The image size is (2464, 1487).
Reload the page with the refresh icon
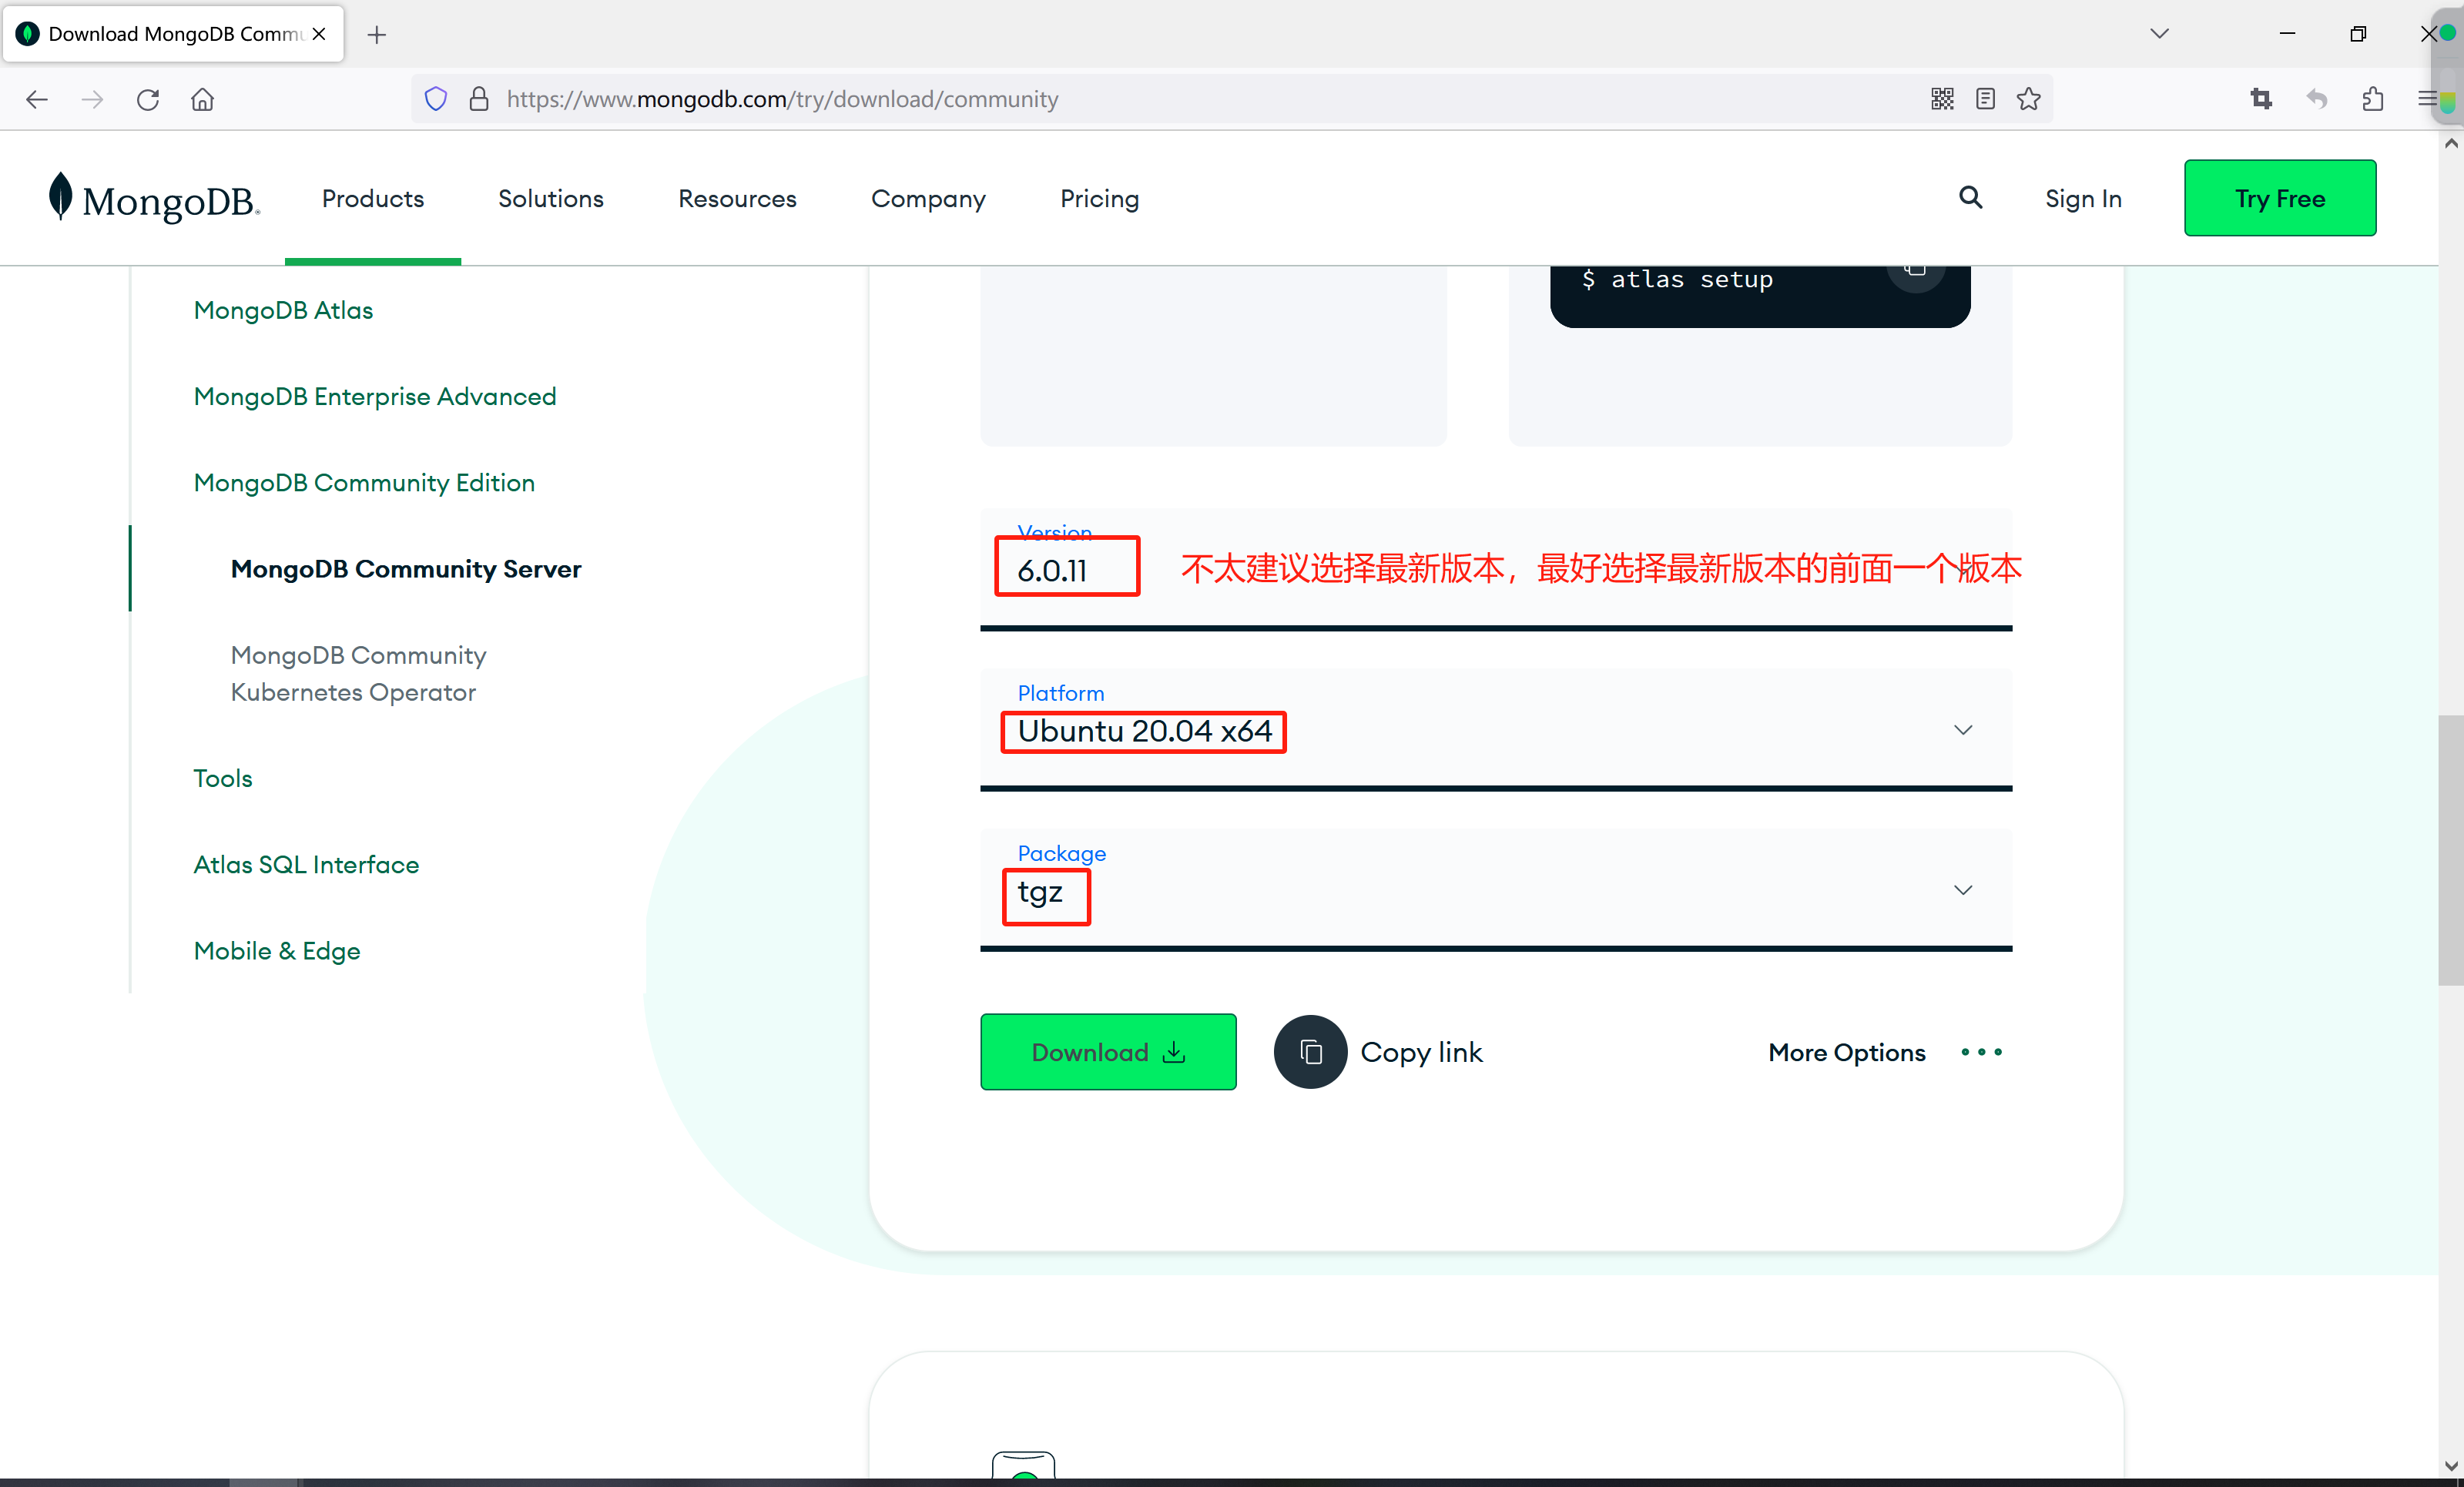(148, 99)
